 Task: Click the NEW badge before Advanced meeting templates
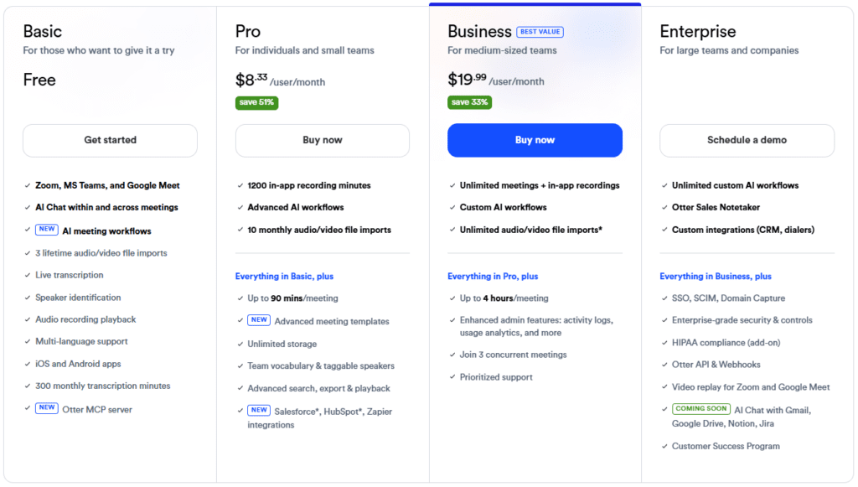point(259,320)
